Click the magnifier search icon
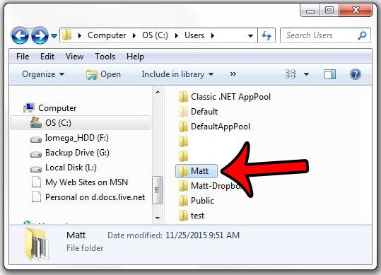The image size is (381, 275). (362, 36)
